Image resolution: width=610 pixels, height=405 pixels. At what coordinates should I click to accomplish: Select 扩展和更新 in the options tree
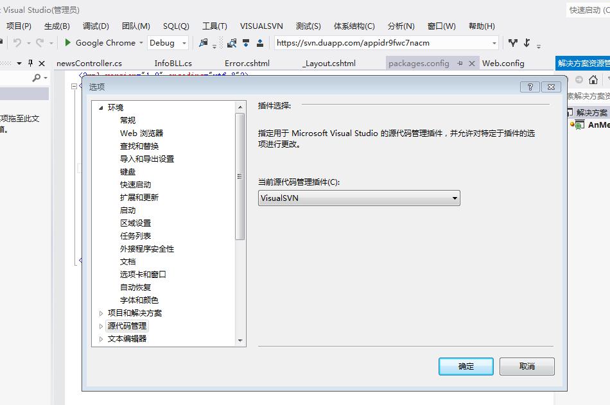[139, 197]
